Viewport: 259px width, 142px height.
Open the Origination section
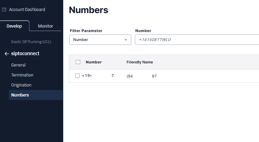(21, 85)
